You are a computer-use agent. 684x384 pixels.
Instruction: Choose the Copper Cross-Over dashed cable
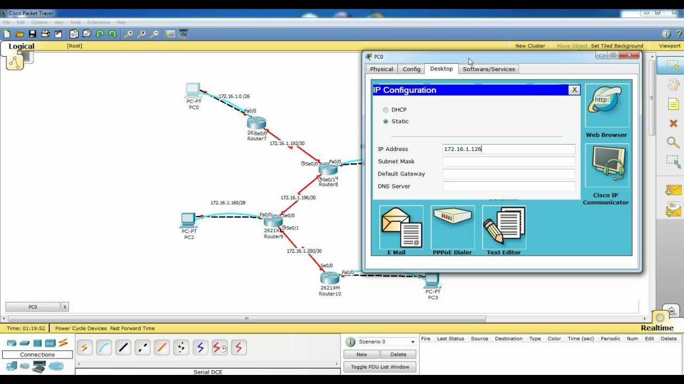(142, 348)
